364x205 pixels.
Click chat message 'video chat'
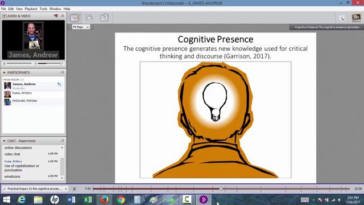(x=13, y=154)
